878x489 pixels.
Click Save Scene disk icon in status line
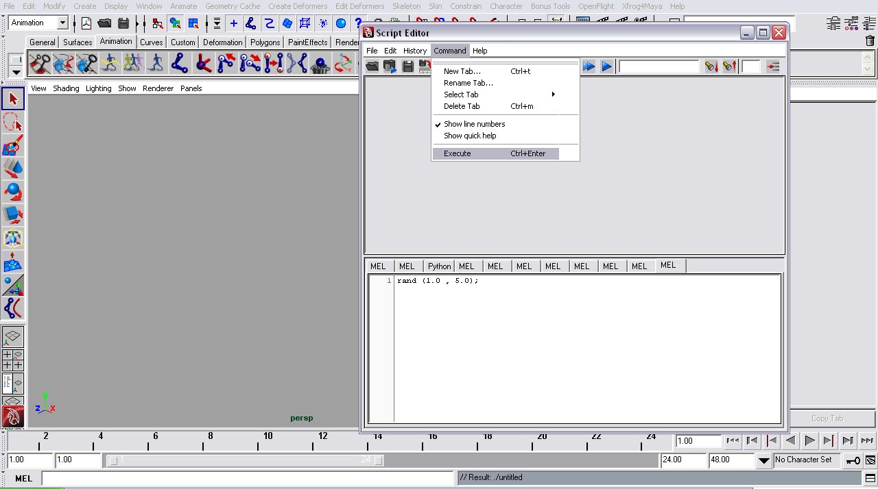(x=123, y=23)
